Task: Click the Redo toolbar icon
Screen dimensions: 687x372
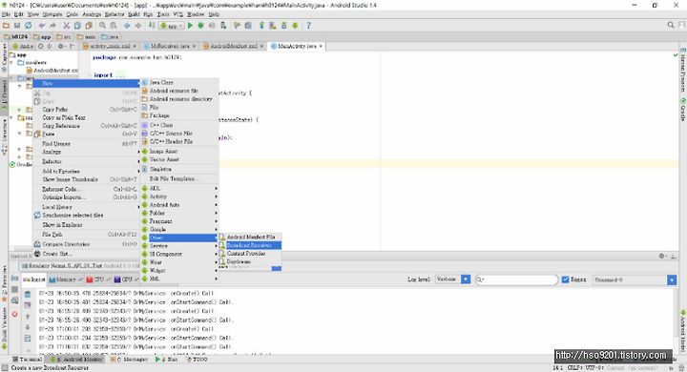Action: pyautogui.click(x=52, y=26)
